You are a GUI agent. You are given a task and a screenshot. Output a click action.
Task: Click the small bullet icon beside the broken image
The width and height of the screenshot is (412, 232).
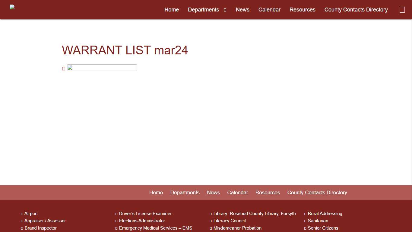64,69
